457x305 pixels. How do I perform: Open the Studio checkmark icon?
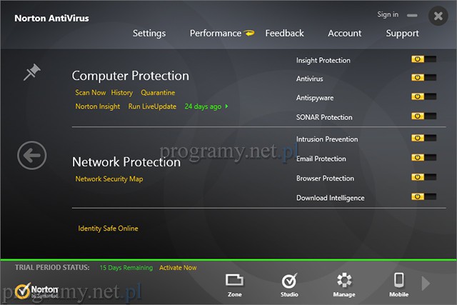pos(289,280)
